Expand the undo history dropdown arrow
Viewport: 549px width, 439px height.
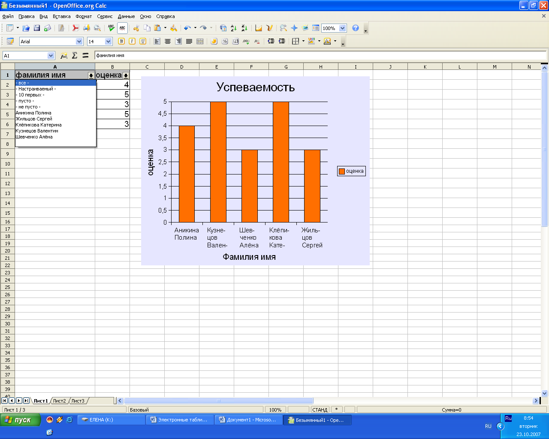pyautogui.click(x=195, y=28)
